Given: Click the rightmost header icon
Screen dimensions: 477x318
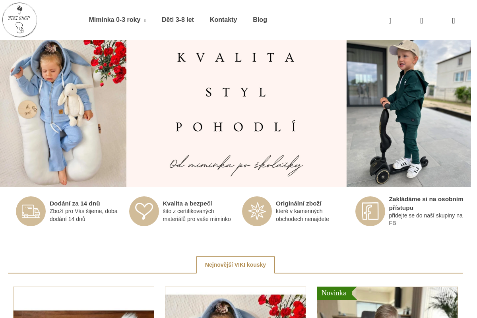Looking at the screenshot, I should point(454,21).
